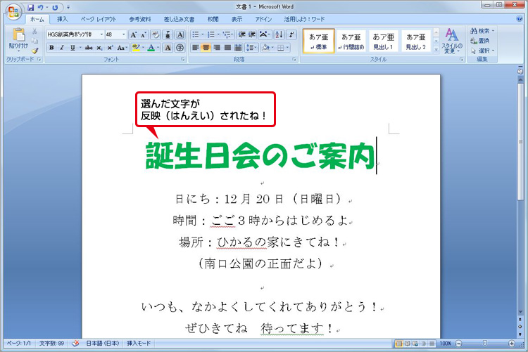528x352 pixels.
Task: Click zoom in plus button
Action: [512, 344]
